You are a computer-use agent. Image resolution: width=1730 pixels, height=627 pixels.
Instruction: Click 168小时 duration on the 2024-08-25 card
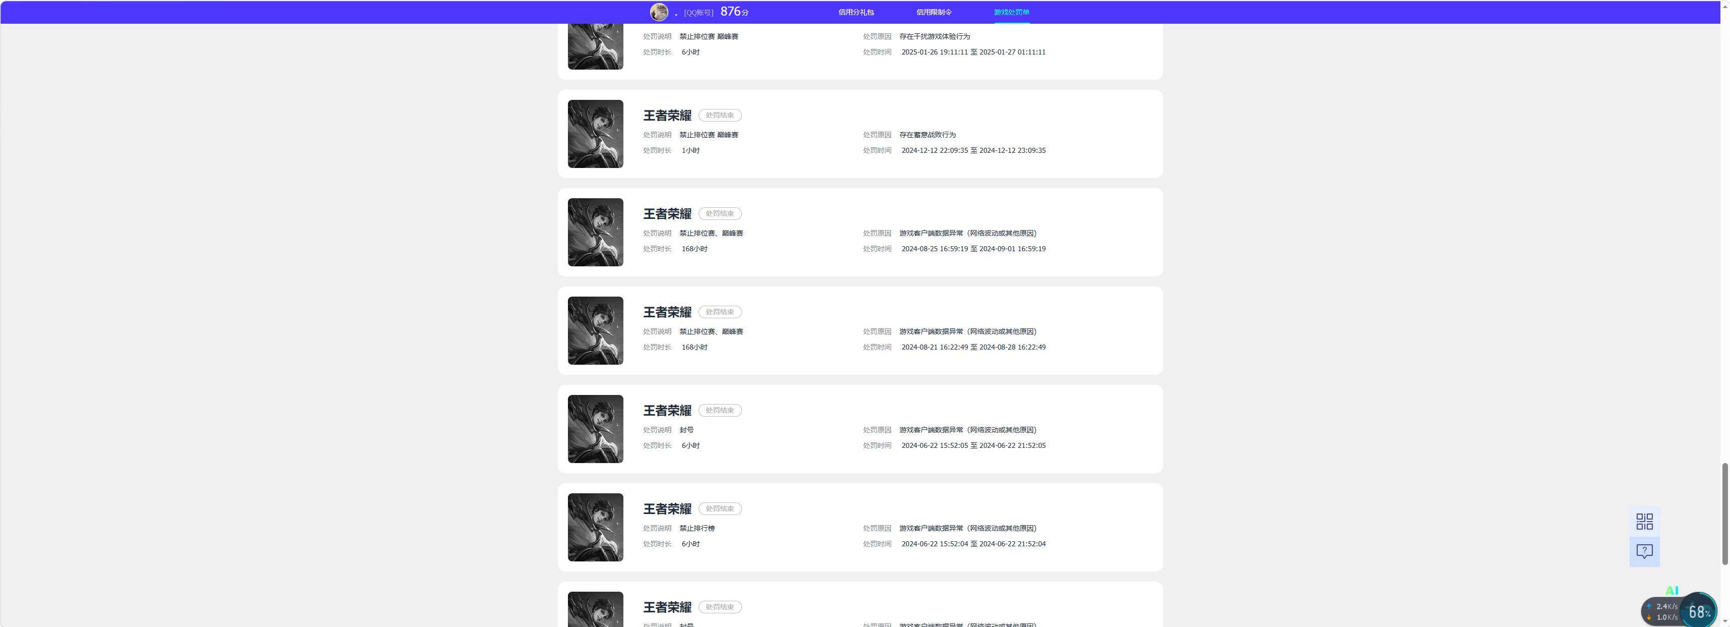tap(695, 249)
